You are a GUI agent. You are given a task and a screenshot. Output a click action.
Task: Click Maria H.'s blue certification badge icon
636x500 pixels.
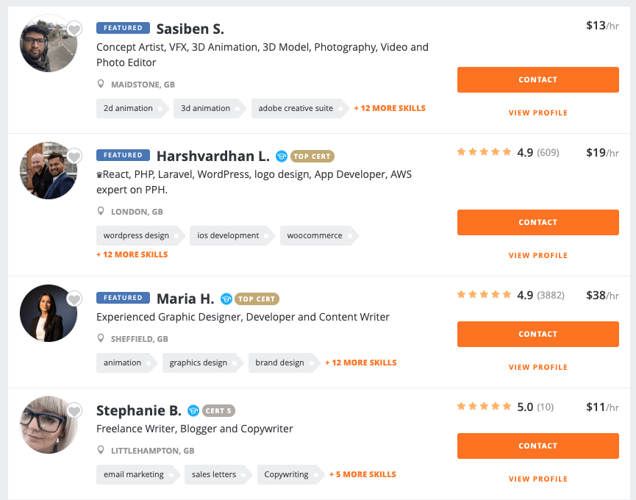(x=226, y=299)
